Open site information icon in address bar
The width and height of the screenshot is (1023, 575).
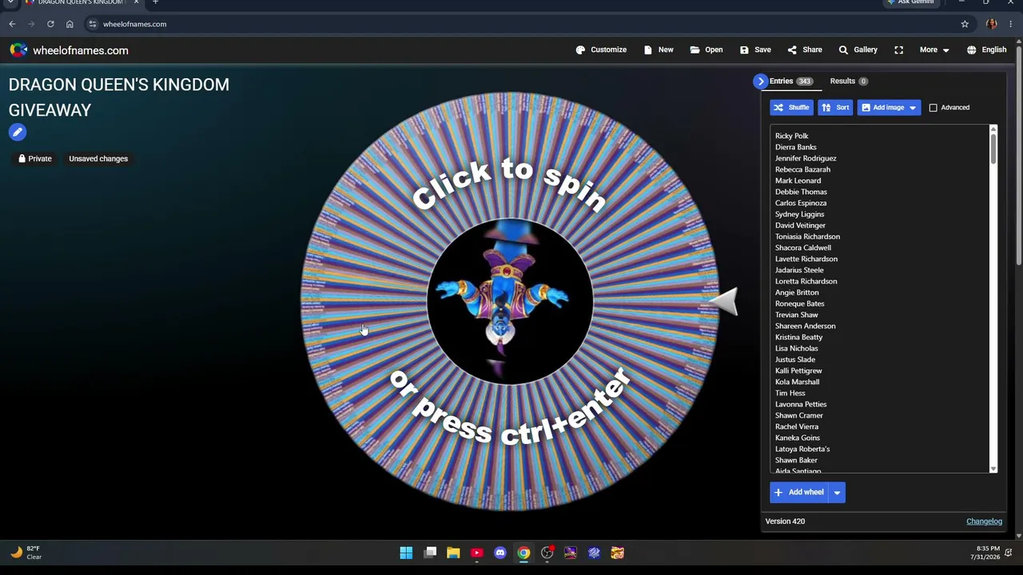(93, 24)
